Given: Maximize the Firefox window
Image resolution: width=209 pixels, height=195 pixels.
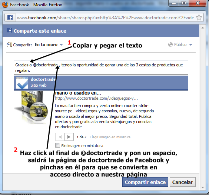Looking at the screenshot, I should tap(183, 3).
